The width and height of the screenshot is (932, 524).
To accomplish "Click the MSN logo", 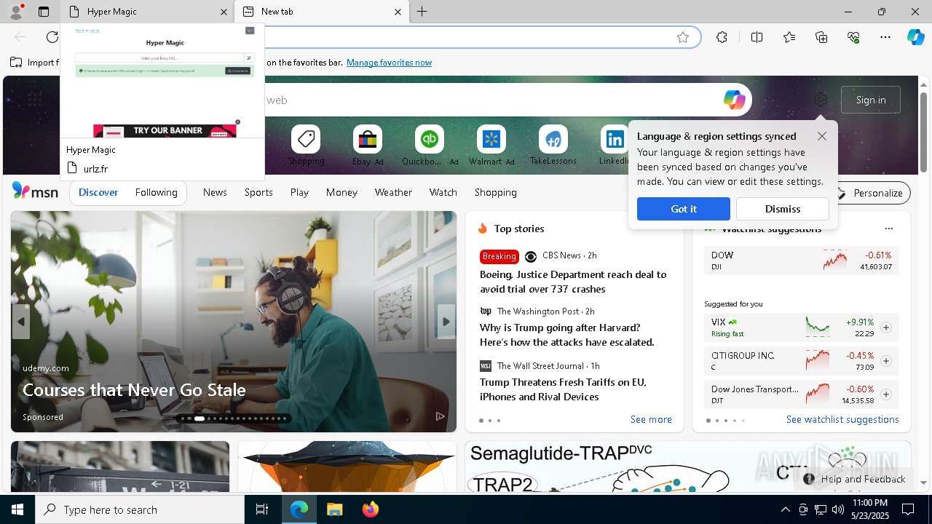I will coord(35,191).
